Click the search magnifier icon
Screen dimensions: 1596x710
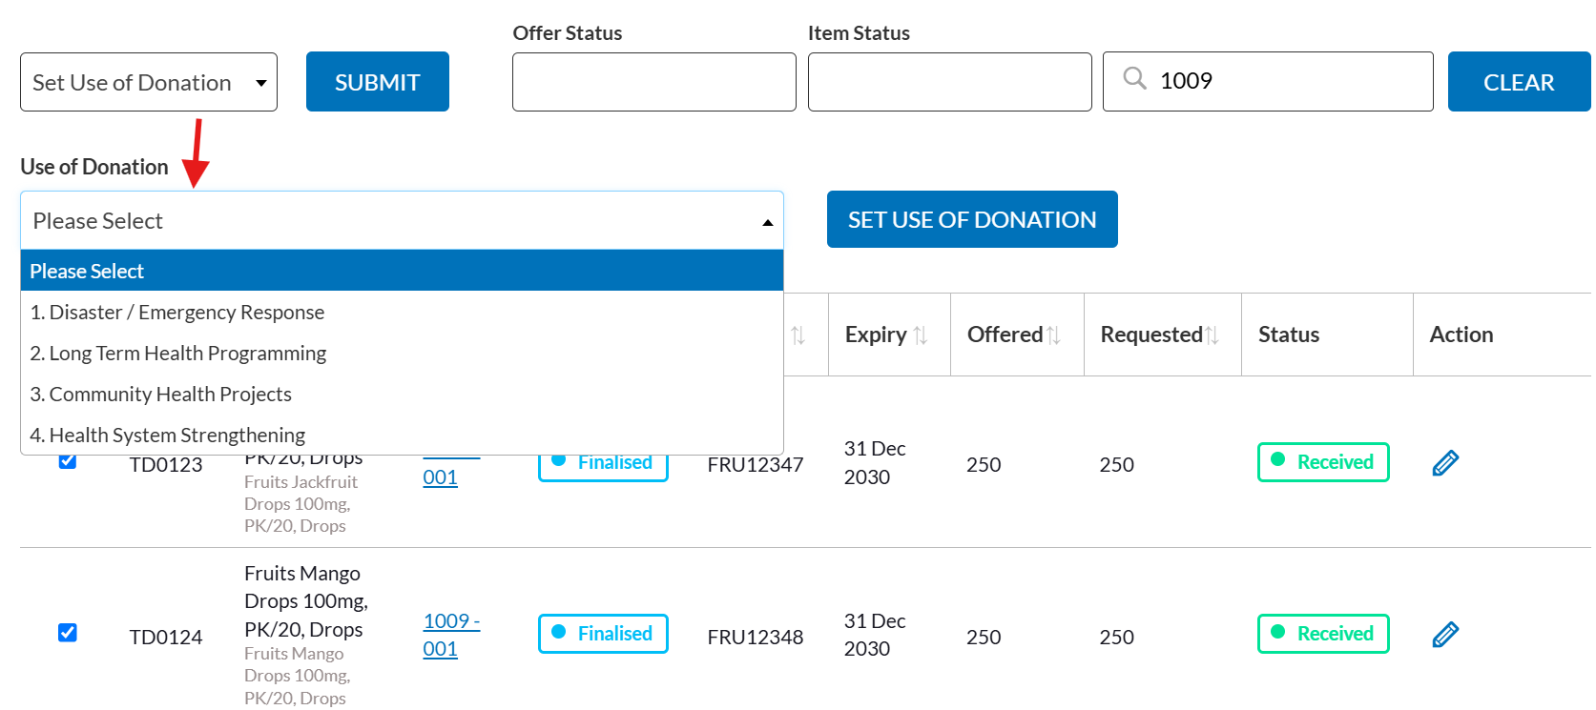point(1134,79)
